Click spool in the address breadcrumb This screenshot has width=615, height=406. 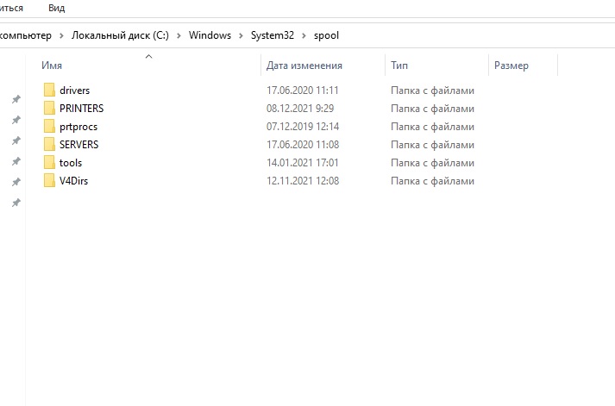click(x=326, y=35)
